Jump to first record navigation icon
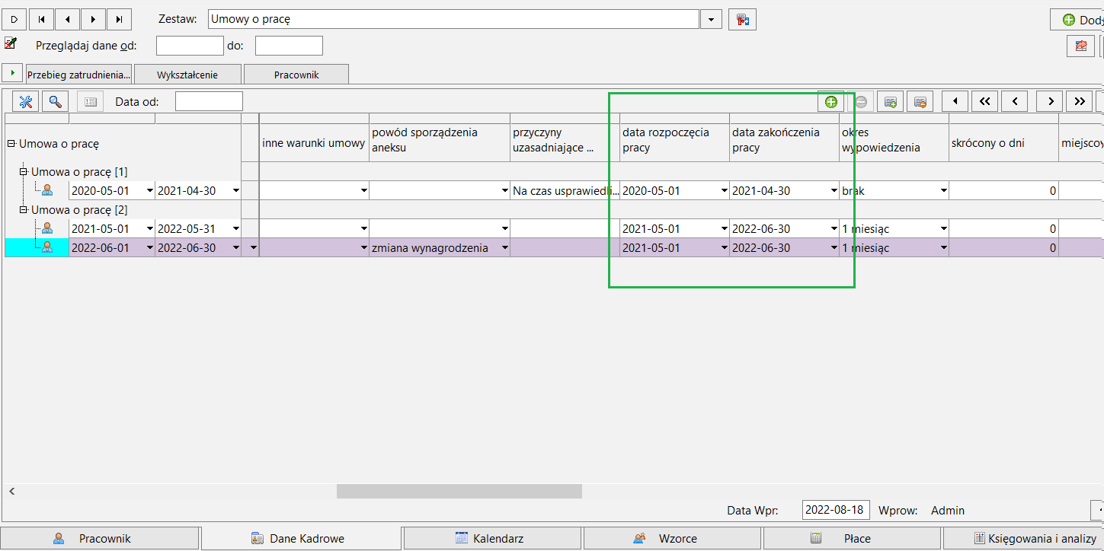This screenshot has height=551, width=1104. (x=42, y=19)
